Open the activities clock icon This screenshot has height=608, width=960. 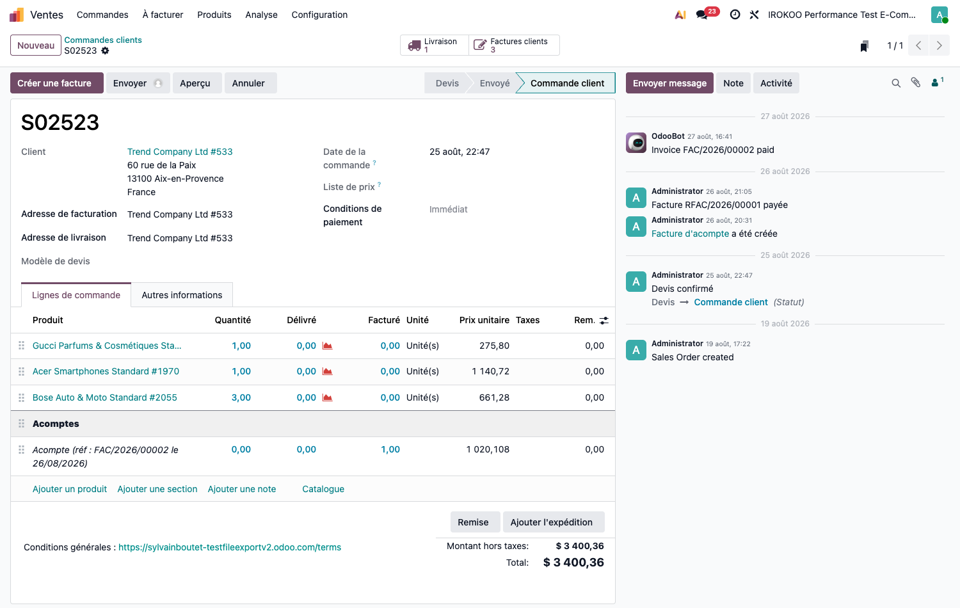pyautogui.click(x=735, y=15)
